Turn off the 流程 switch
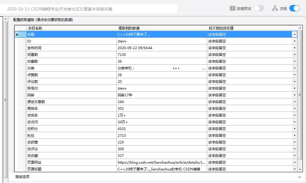This screenshot has width=306, height=183. tap(294, 8)
